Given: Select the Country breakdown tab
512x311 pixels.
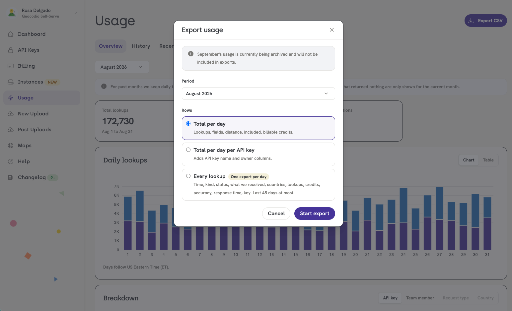Looking at the screenshot, I should coord(485,298).
